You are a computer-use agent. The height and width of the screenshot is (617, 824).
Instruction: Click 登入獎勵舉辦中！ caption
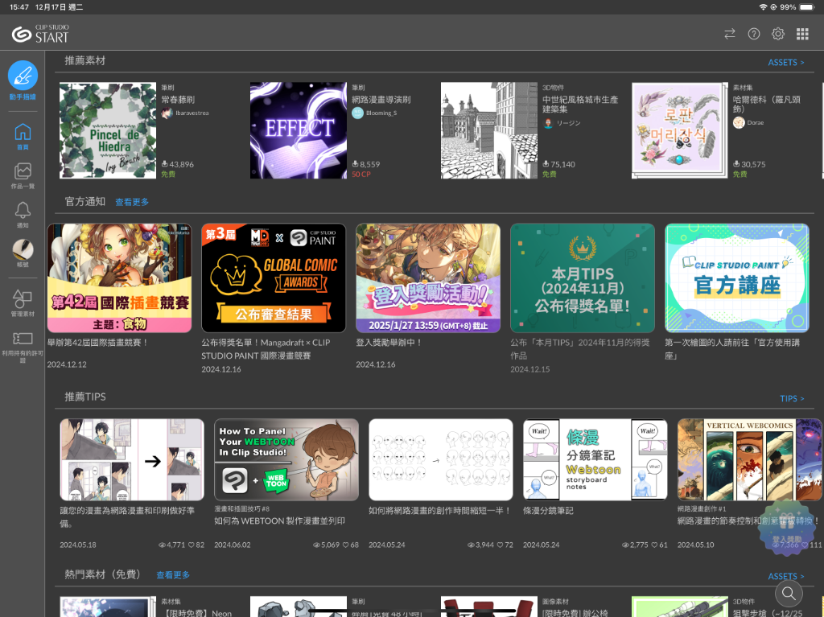pos(389,343)
